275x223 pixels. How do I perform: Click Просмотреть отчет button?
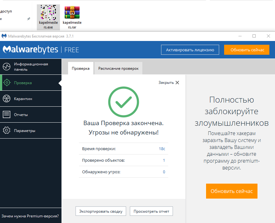point(151,211)
